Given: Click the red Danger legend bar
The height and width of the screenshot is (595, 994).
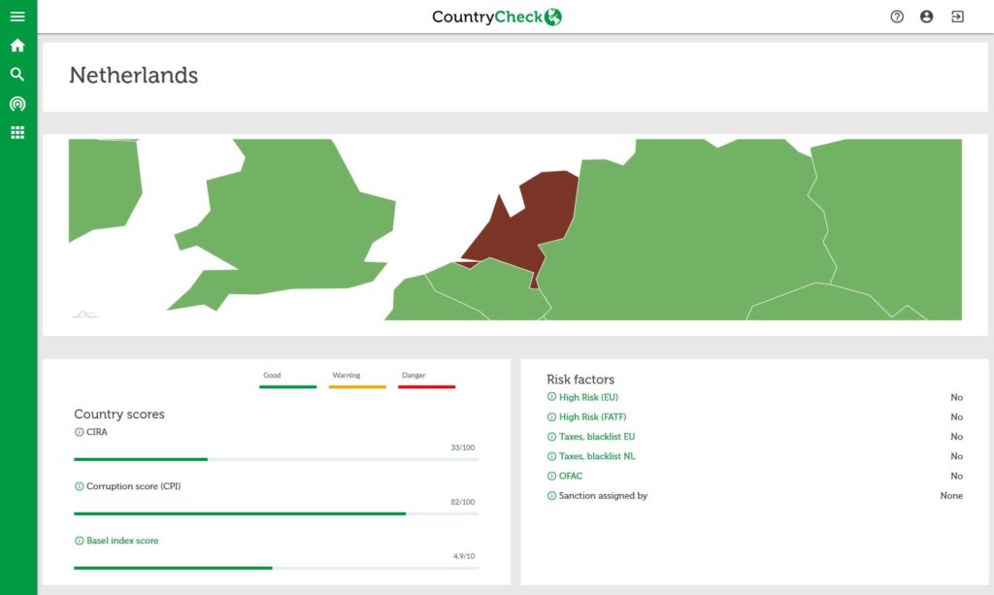Looking at the screenshot, I should coord(427,386).
